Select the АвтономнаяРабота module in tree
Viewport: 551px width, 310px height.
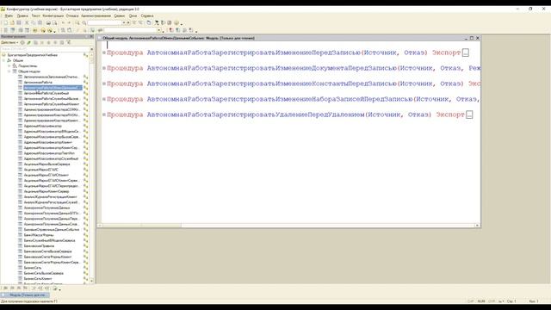[38, 83]
